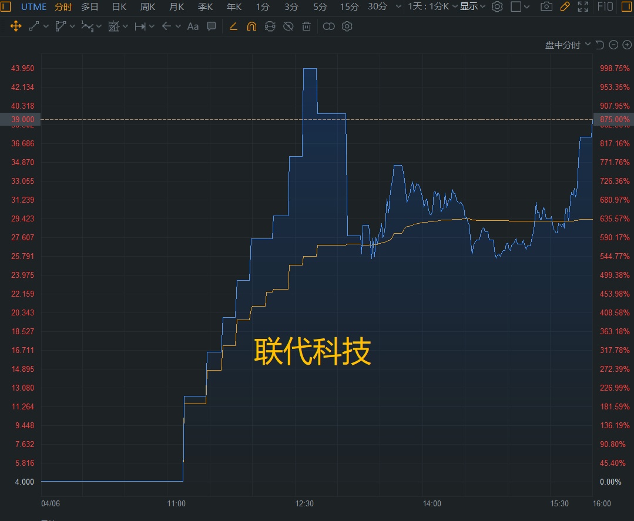Viewport: 634px width, 521px height.
Task: Click the trash icon to delete drawings
Action: tap(306, 26)
